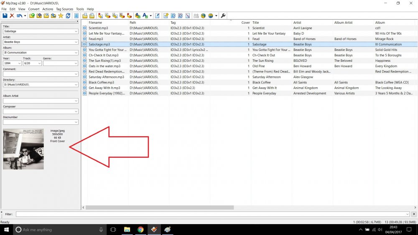Click the yellow star Favorites icon
This screenshot has width=418, height=235.
[x=61, y=16]
